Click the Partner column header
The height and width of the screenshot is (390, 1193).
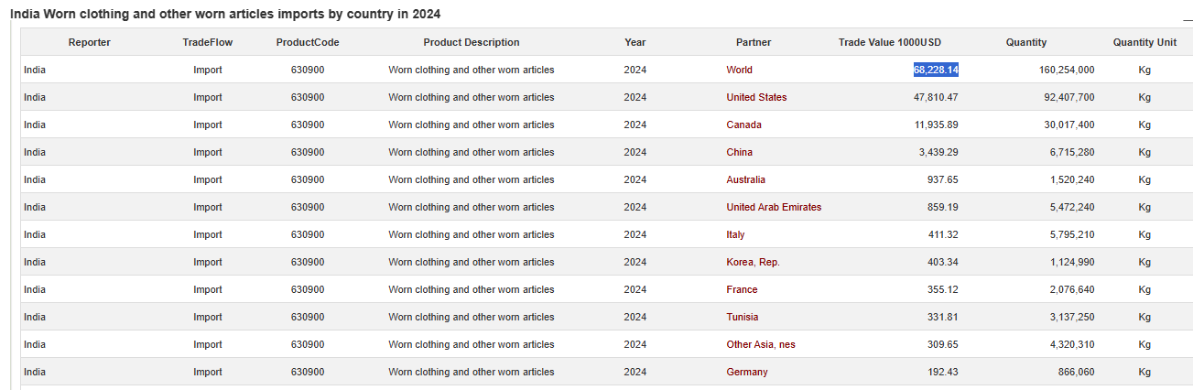[x=754, y=42]
